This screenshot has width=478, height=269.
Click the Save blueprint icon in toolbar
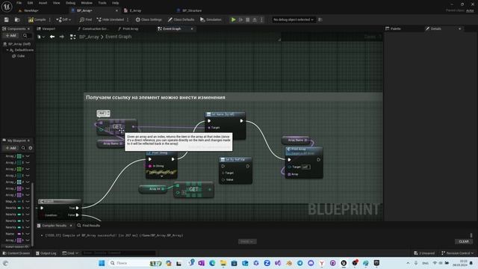point(7,19)
